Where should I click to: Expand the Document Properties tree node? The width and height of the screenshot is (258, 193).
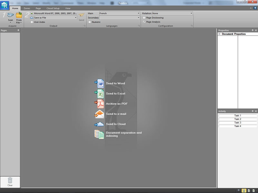click(219, 34)
